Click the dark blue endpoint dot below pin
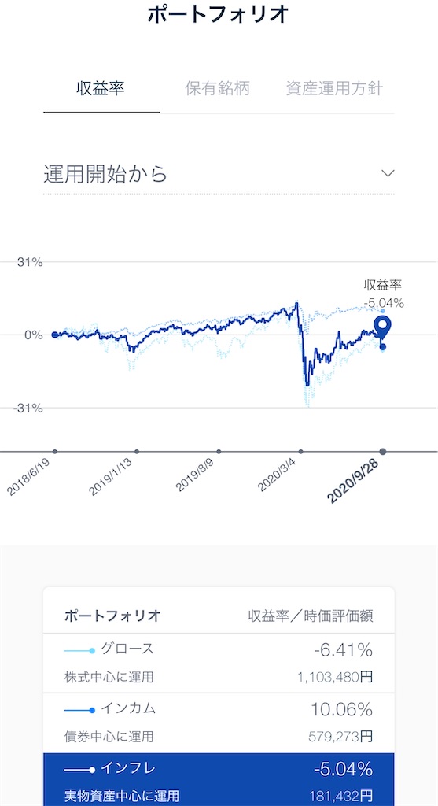Viewport: 438px width, 806px height. (x=382, y=347)
